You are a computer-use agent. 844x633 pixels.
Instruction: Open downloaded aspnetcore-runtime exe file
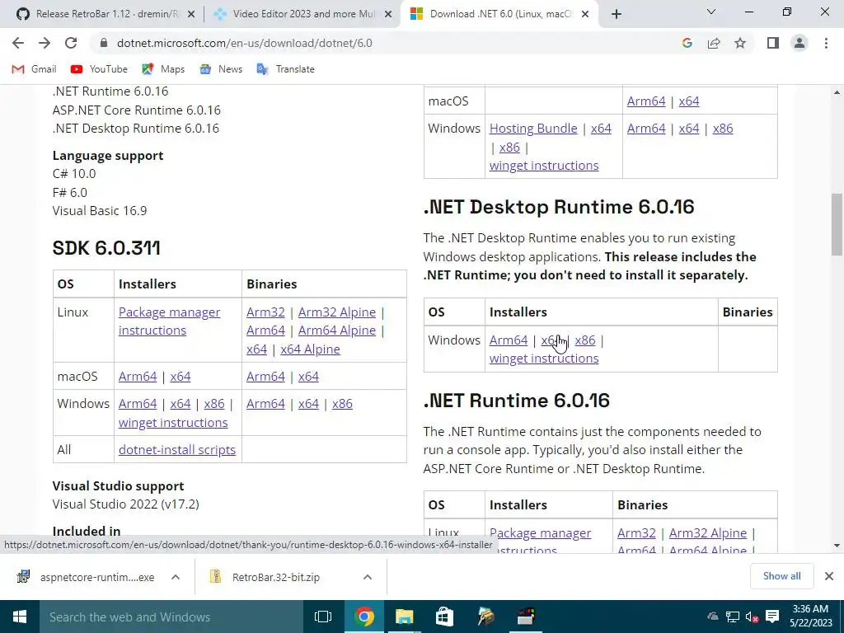[x=86, y=577]
